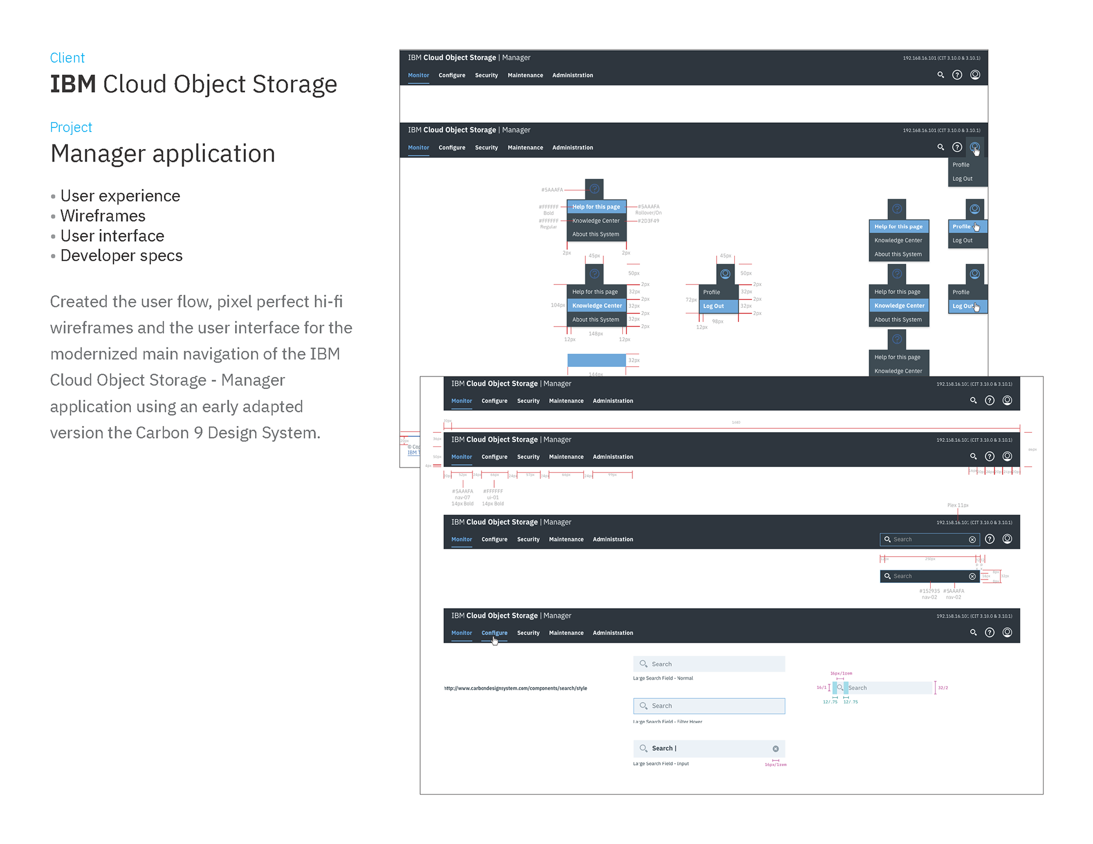Open Maintenance tab in the nav bar with hovered Configure
The width and height of the screenshot is (1093, 844).
[x=566, y=633]
